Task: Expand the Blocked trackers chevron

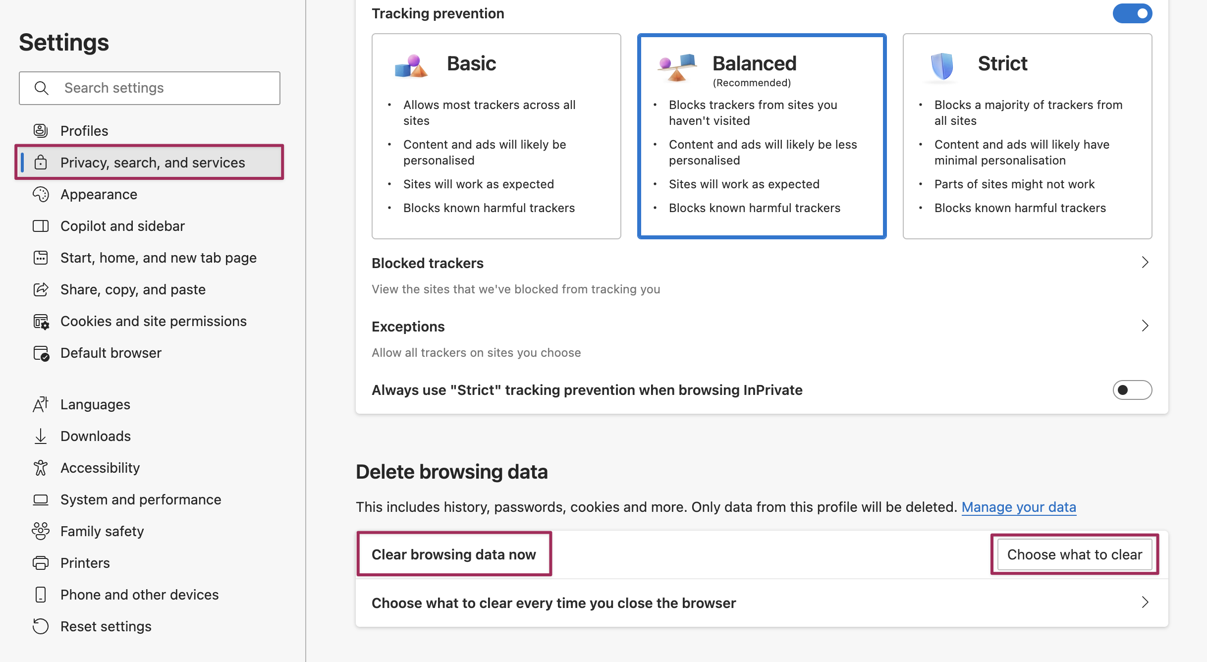Action: (1145, 263)
